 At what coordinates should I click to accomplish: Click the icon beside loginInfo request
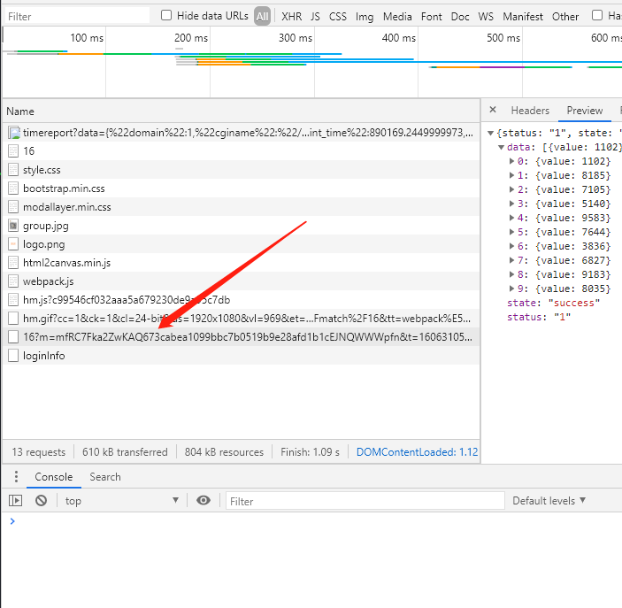(13, 356)
